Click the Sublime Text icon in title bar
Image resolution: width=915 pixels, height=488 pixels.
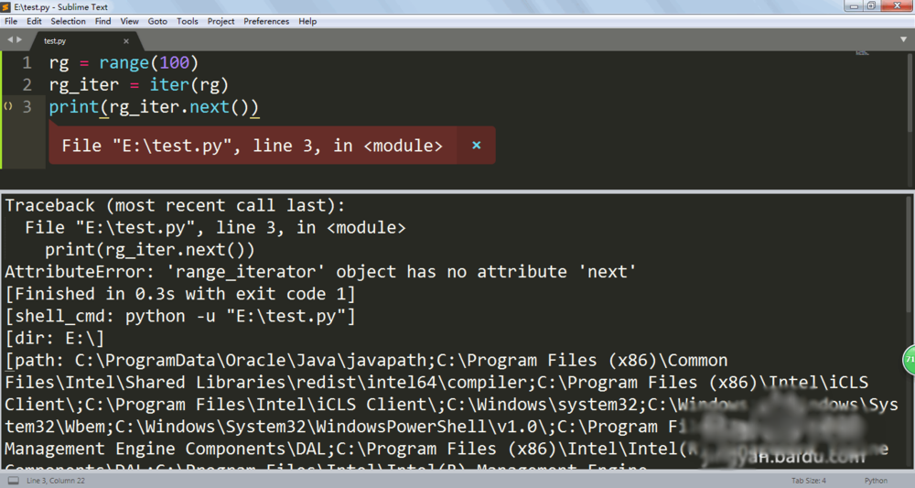6,7
